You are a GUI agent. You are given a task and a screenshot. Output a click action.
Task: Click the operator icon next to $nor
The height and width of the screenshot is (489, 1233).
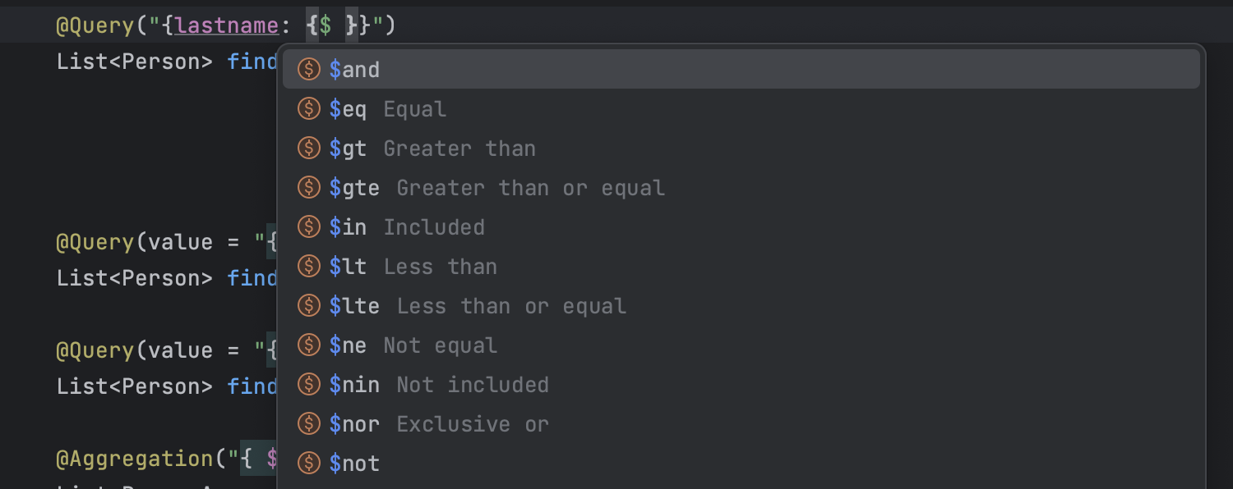[x=308, y=424]
